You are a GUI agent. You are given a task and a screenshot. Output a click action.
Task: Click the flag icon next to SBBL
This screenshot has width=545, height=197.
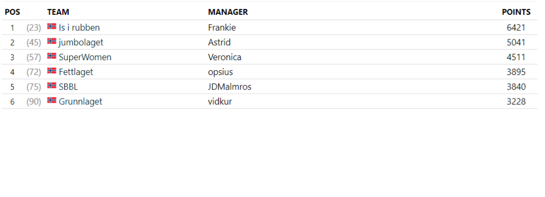coord(52,86)
